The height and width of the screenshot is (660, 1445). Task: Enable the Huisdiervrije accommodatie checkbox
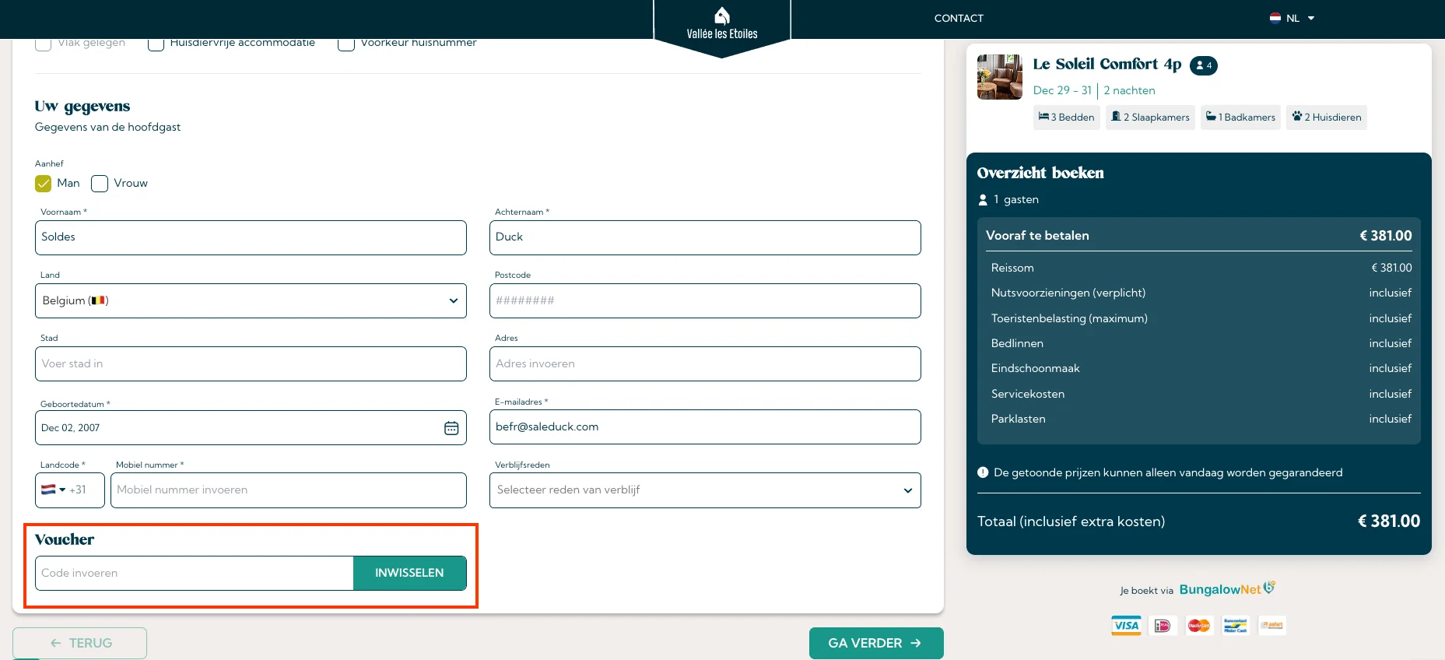(x=156, y=44)
